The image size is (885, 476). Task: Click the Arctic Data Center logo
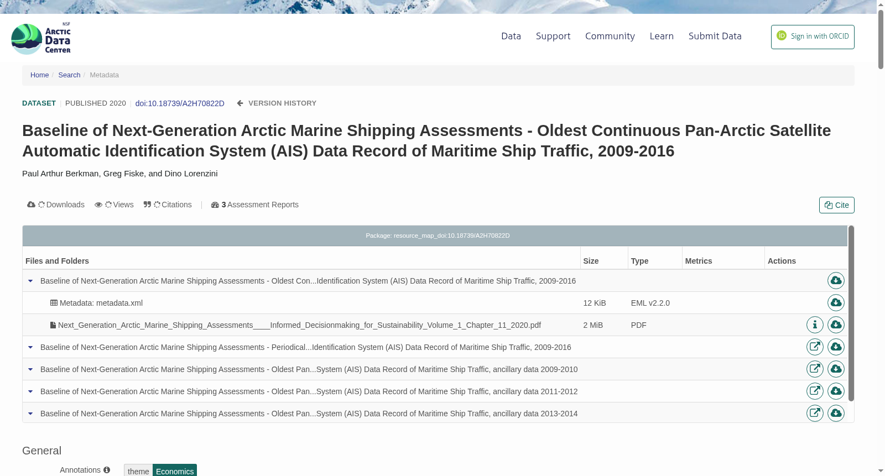pyautogui.click(x=41, y=39)
